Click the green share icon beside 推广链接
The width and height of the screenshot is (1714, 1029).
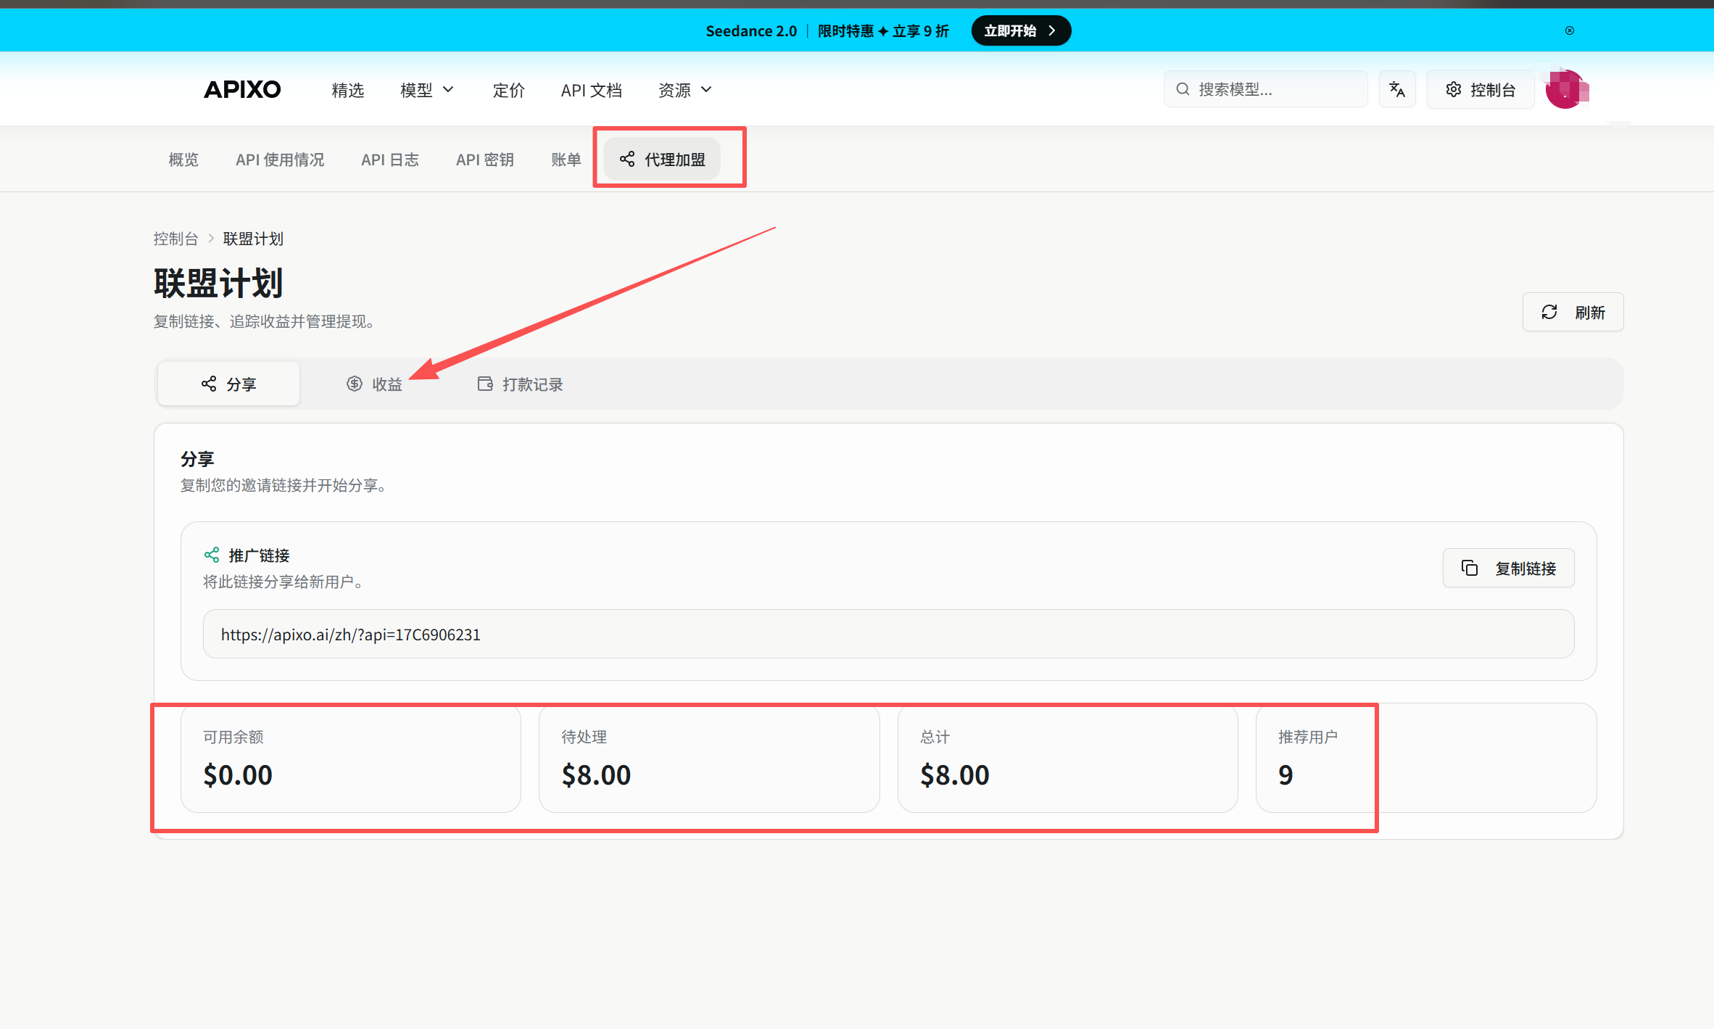pos(212,555)
